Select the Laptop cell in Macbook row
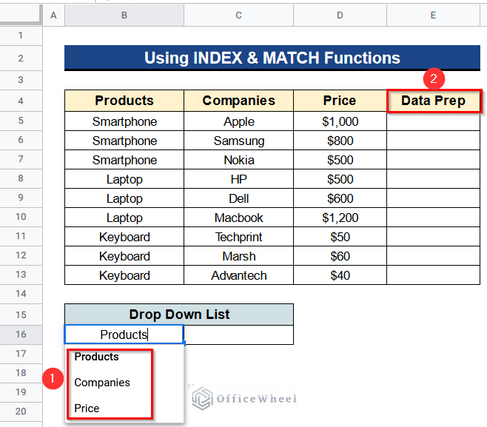The width and height of the screenshot is (487, 427). point(124,218)
